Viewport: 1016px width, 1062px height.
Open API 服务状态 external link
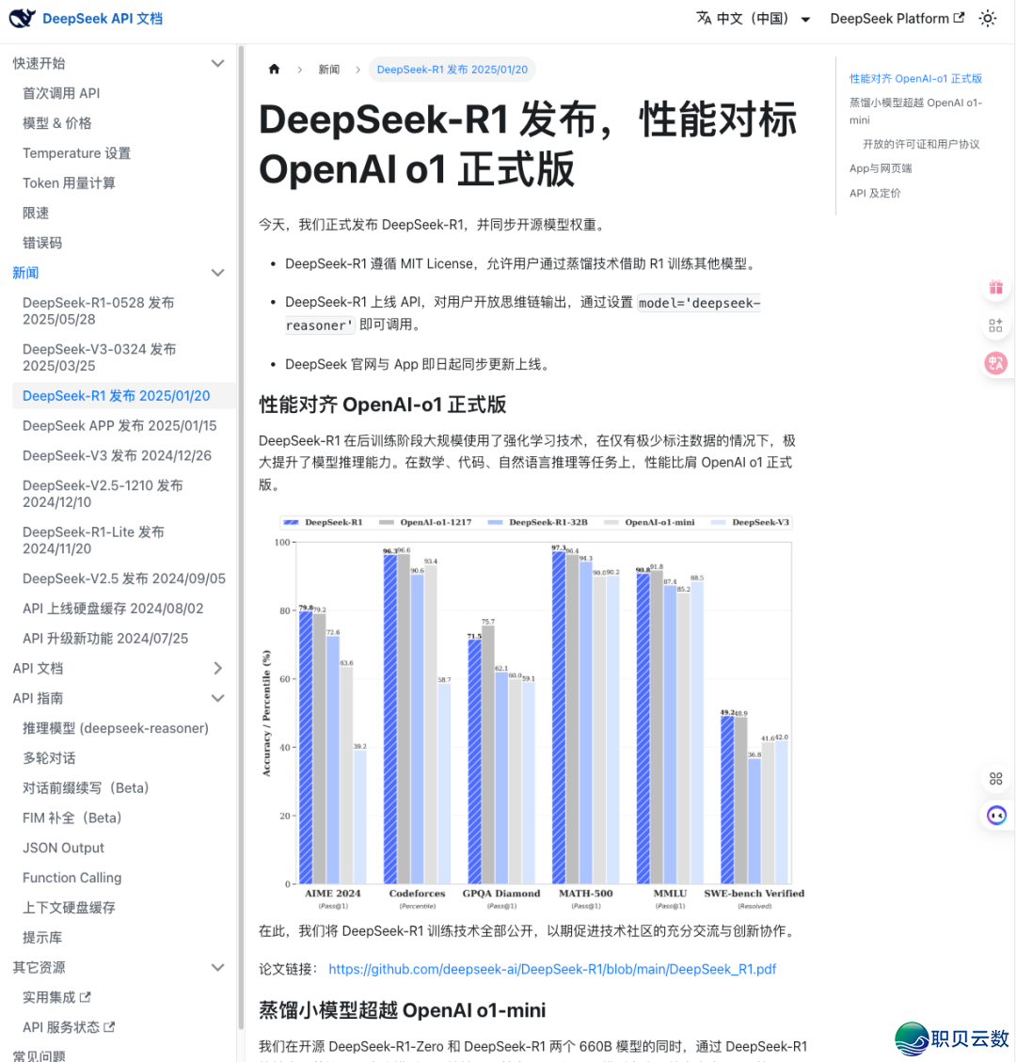[x=69, y=1027]
